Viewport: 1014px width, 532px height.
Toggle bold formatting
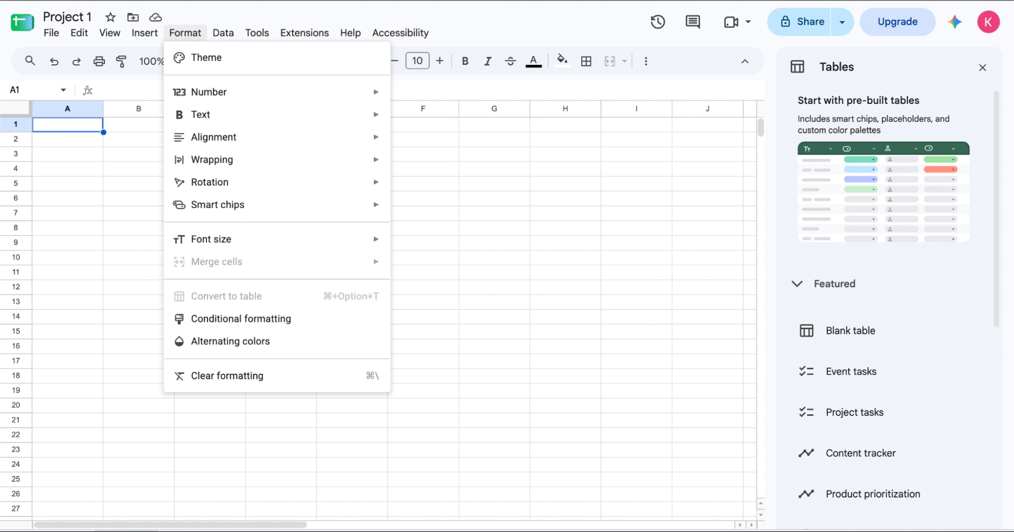pos(465,61)
